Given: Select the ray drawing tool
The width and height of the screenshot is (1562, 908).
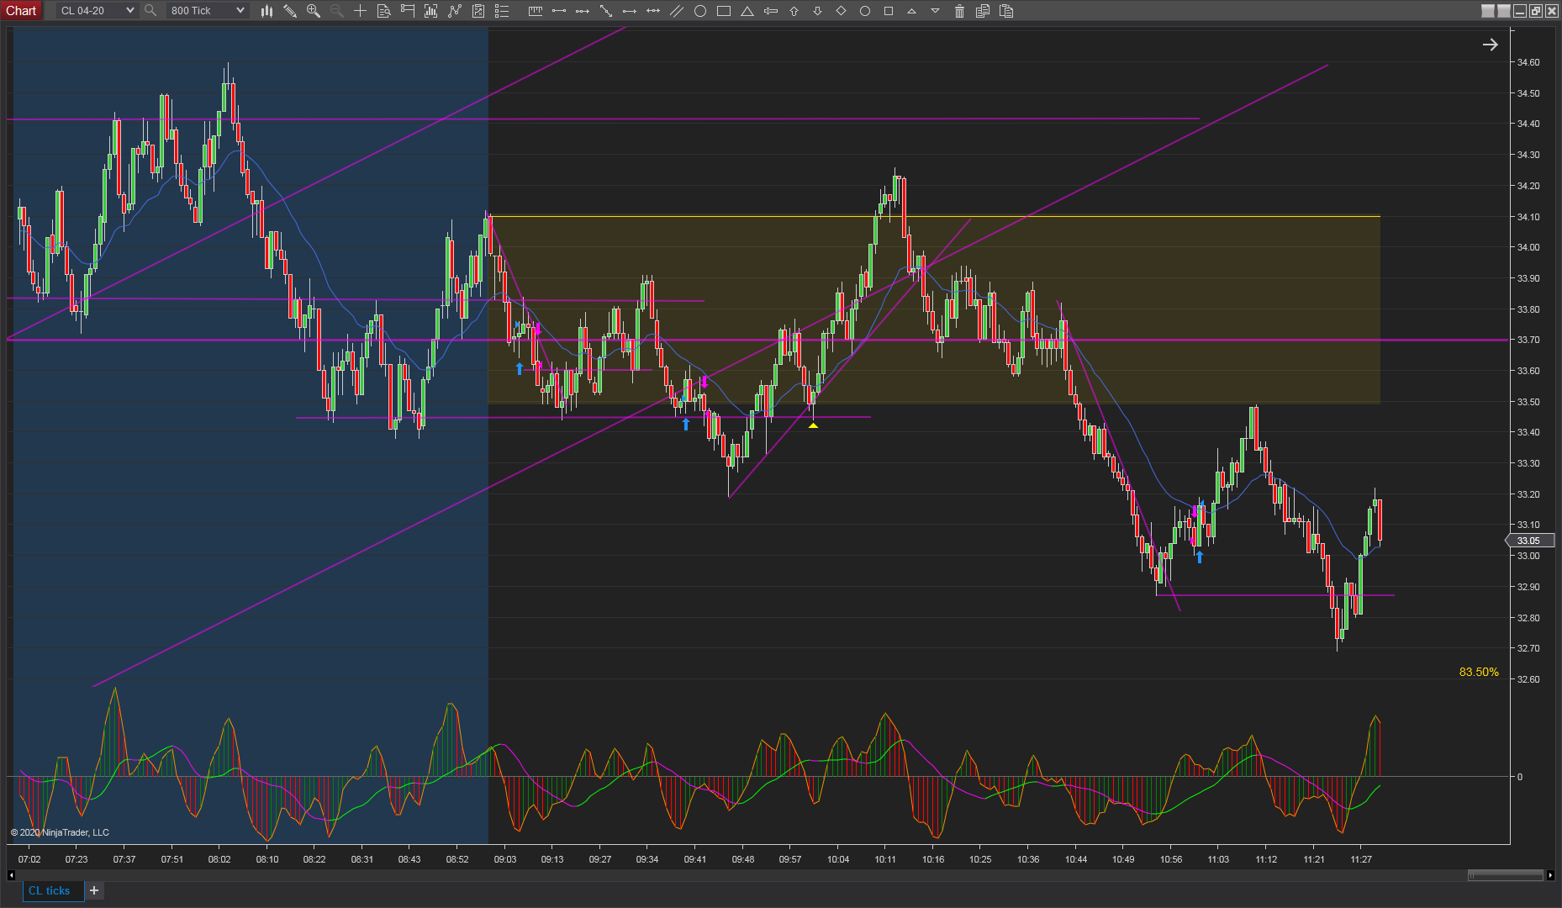Looking at the screenshot, I should click(582, 11).
